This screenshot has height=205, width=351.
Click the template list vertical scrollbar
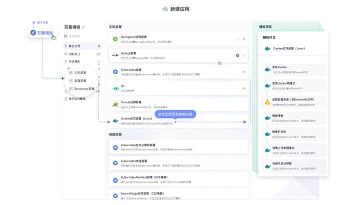point(251,101)
